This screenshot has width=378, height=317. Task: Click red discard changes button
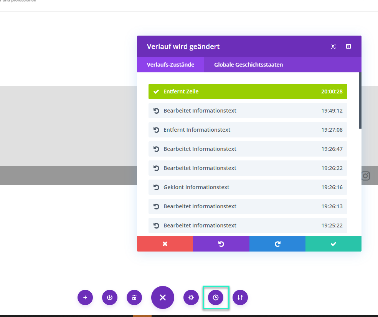tap(165, 244)
